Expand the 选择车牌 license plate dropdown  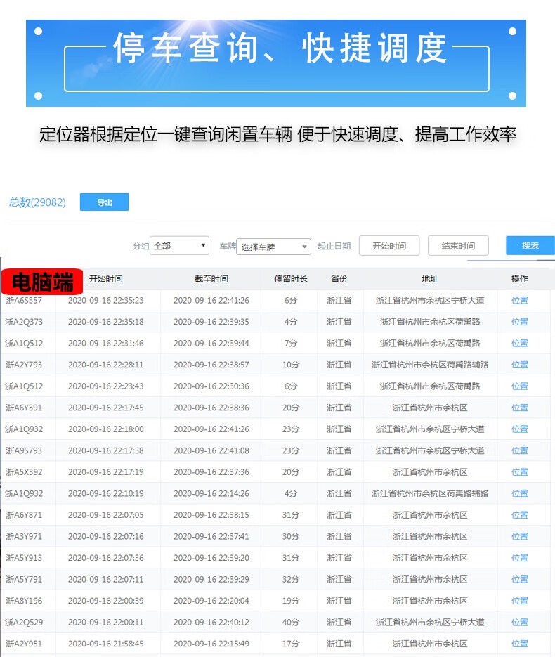coord(273,247)
